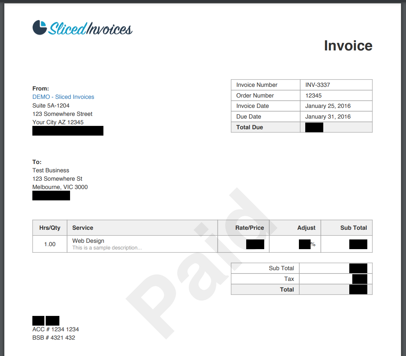Screen dimensions: 406x356
Task: Select the Your City AZ 12345 line
Action: tap(58, 122)
